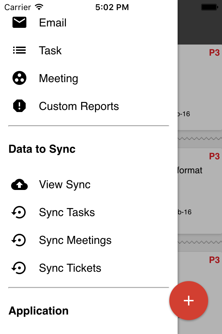
Task: Open the Custom Reports label
Action: [x=79, y=106]
